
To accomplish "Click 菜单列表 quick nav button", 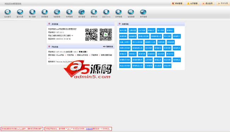I will (142, 54).
